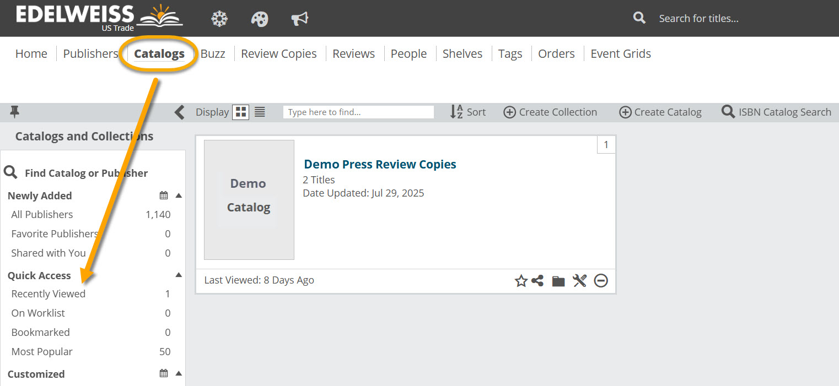Open the Orders tab
839x386 pixels.
[x=557, y=54]
